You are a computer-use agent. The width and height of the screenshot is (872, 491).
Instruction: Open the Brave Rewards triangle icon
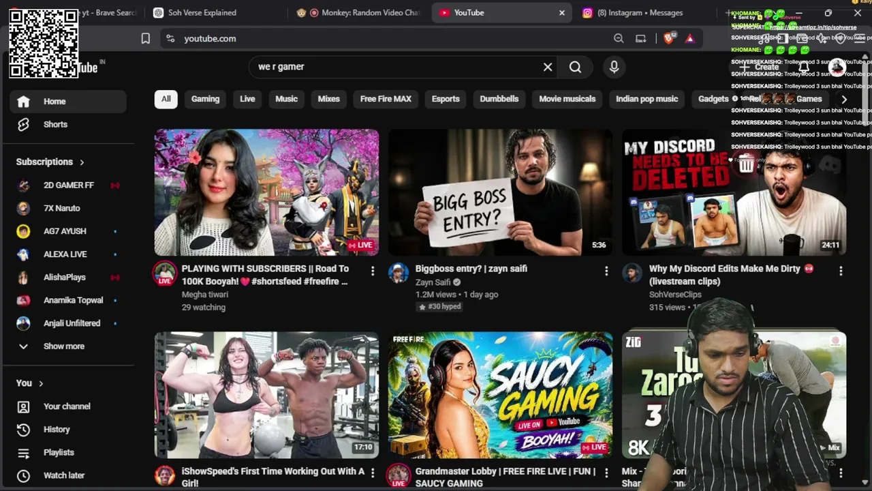click(x=690, y=39)
